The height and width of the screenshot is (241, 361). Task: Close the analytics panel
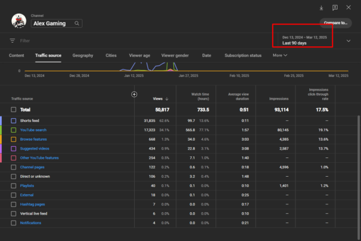coord(348,7)
